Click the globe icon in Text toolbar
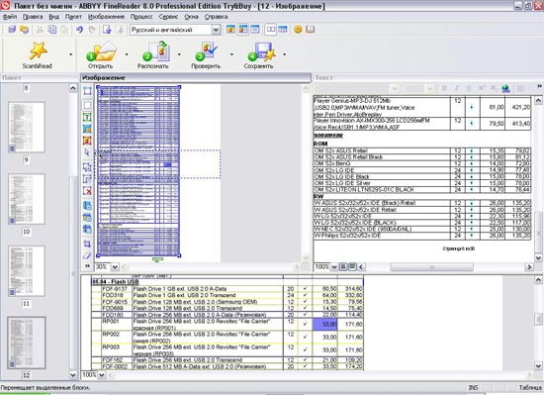The width and height of the screenshot is (544, 395). pos(505,88)
